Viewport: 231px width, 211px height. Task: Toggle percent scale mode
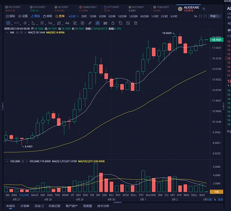[x=215, y=199]
